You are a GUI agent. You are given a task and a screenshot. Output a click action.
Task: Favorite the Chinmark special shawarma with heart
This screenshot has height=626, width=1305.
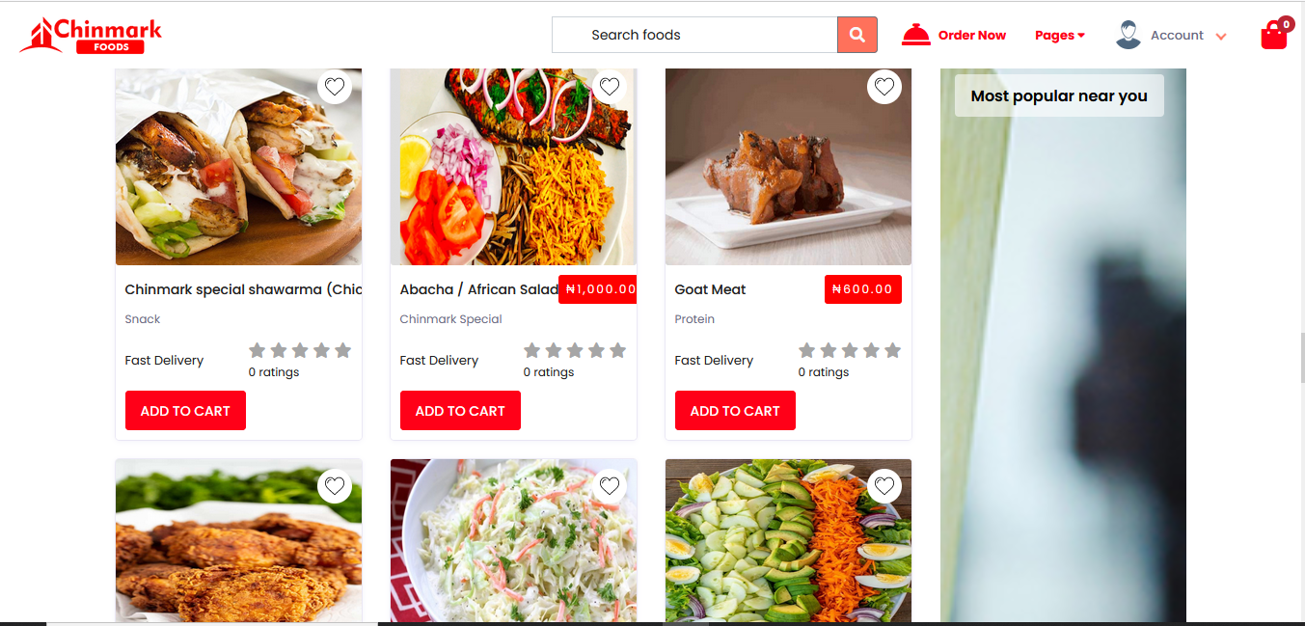[x=335, y=87]
